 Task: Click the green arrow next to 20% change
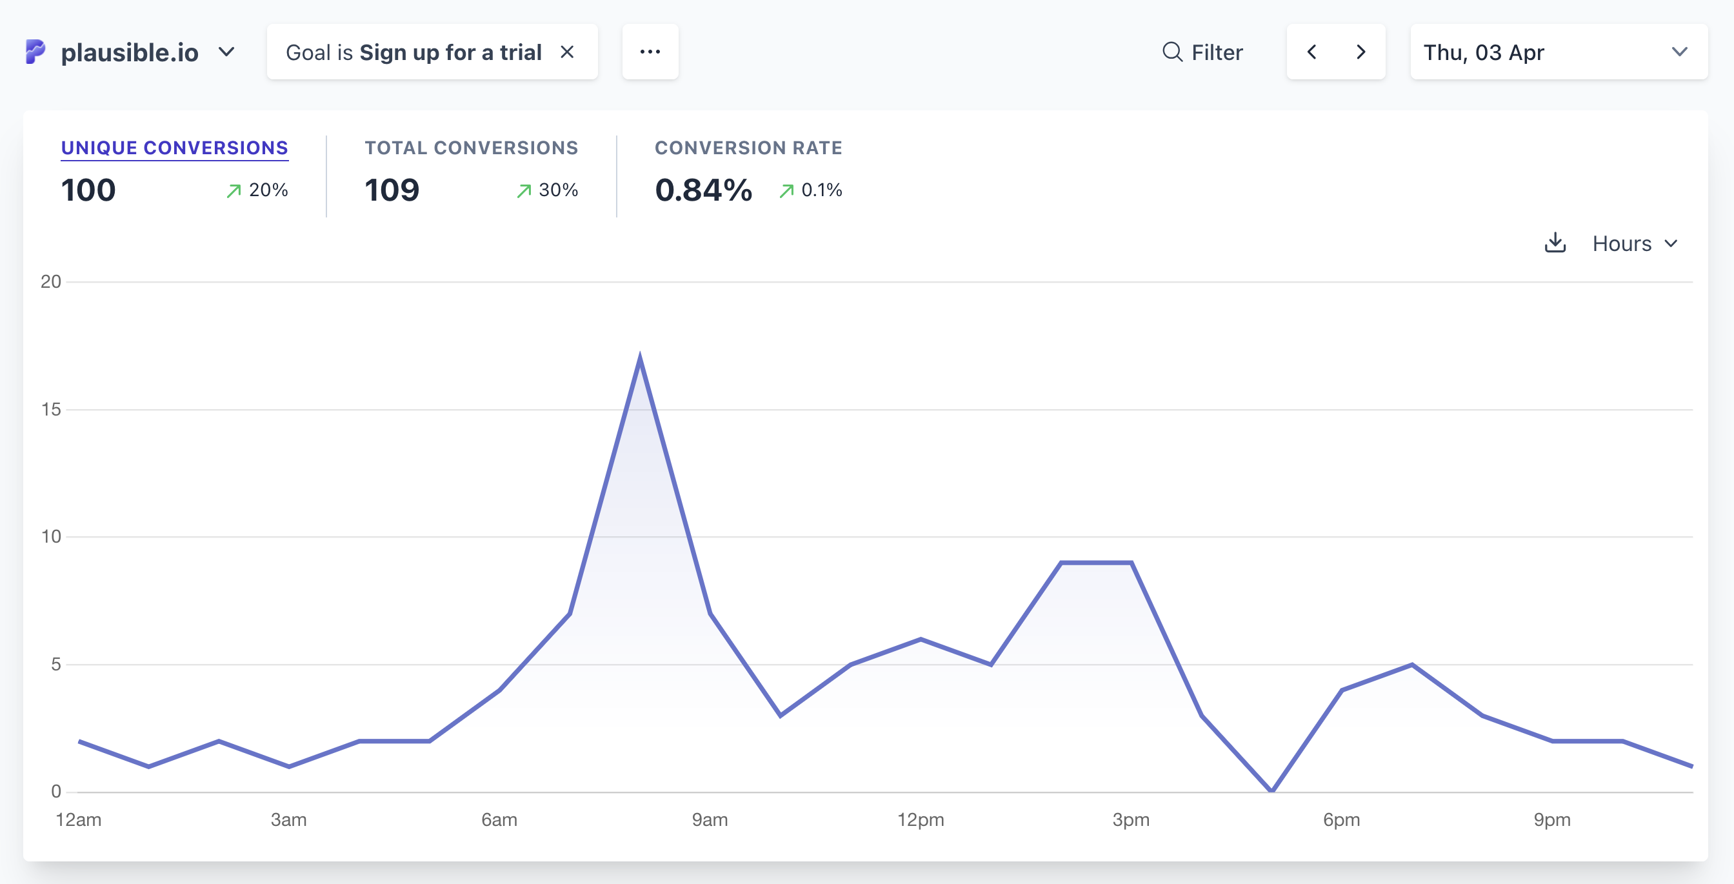[234, 190]
